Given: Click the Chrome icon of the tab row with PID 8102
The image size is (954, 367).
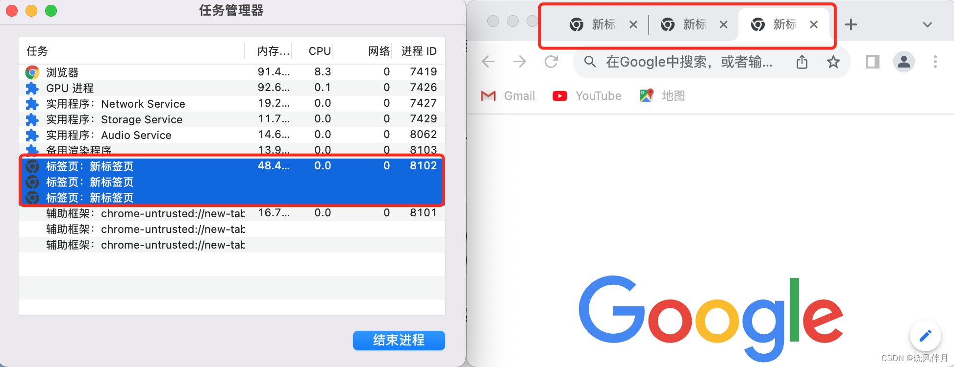Looking at the screenshot, I should pos(32,166).
